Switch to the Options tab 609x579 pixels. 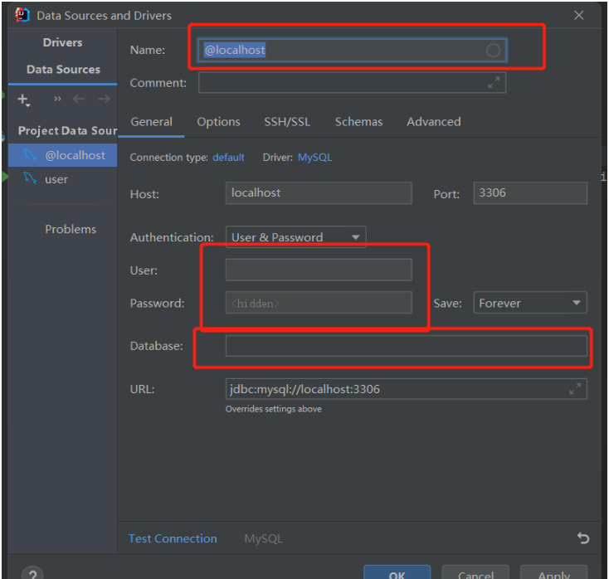coord(218,122)
